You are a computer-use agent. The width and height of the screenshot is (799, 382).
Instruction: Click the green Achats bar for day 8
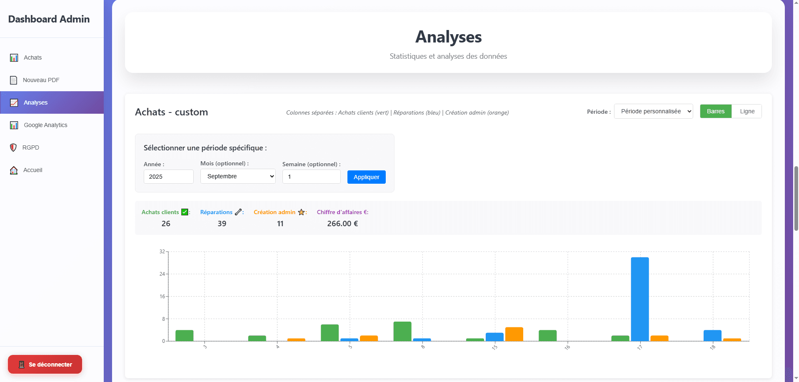point(402,331)
